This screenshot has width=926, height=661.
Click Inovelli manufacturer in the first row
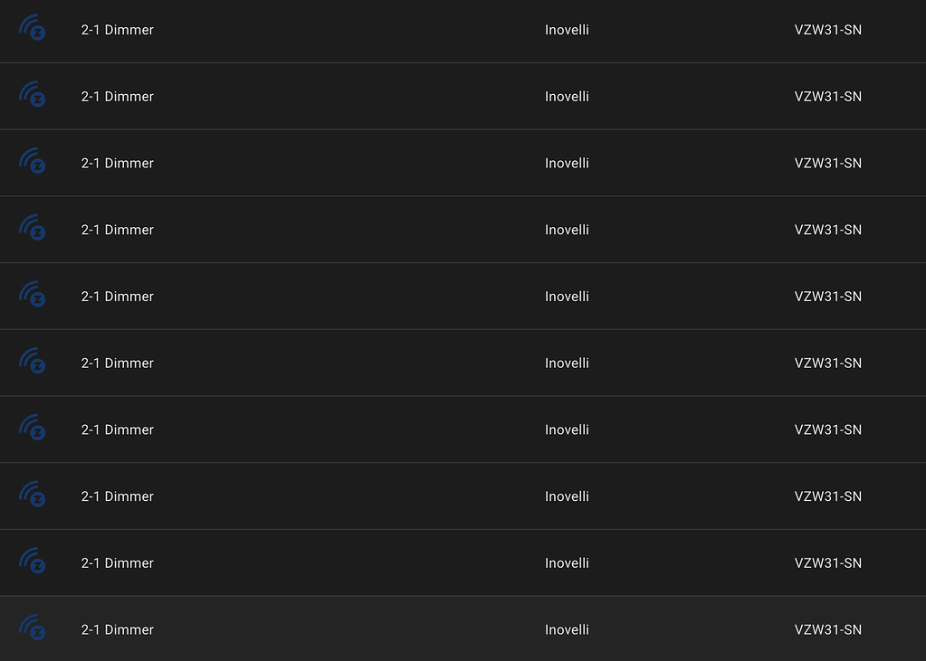[567, 30]
